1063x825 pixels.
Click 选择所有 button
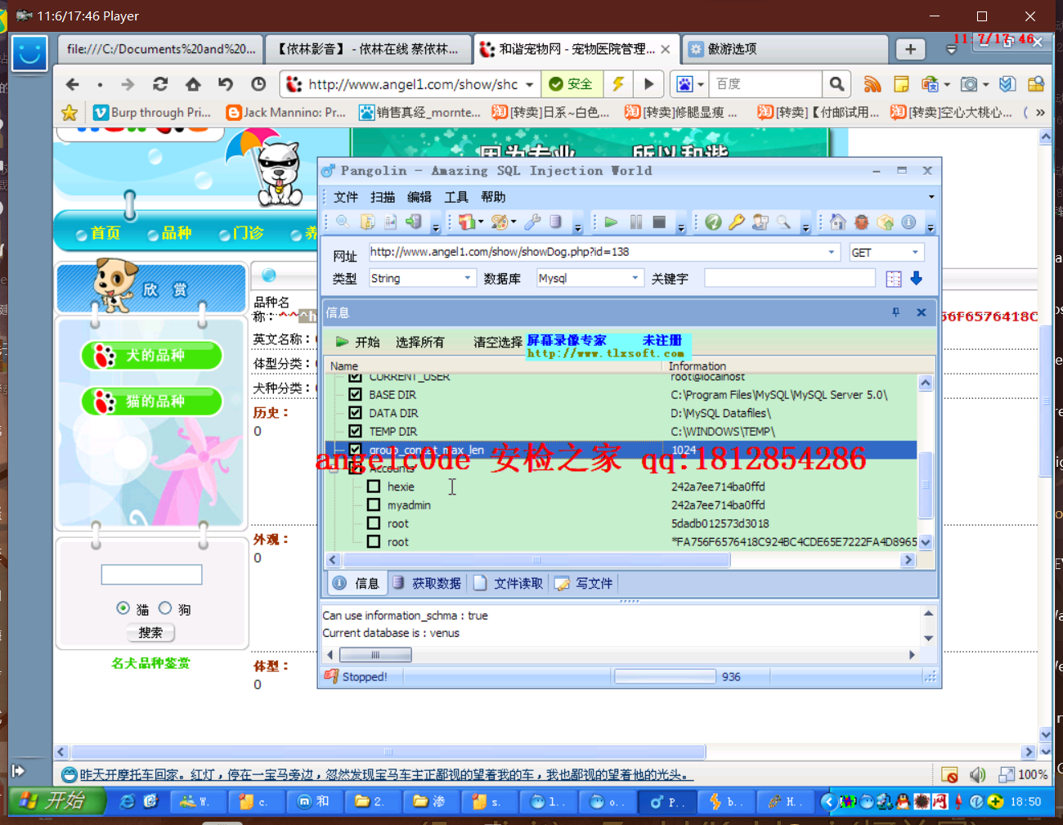pos(420,342)
